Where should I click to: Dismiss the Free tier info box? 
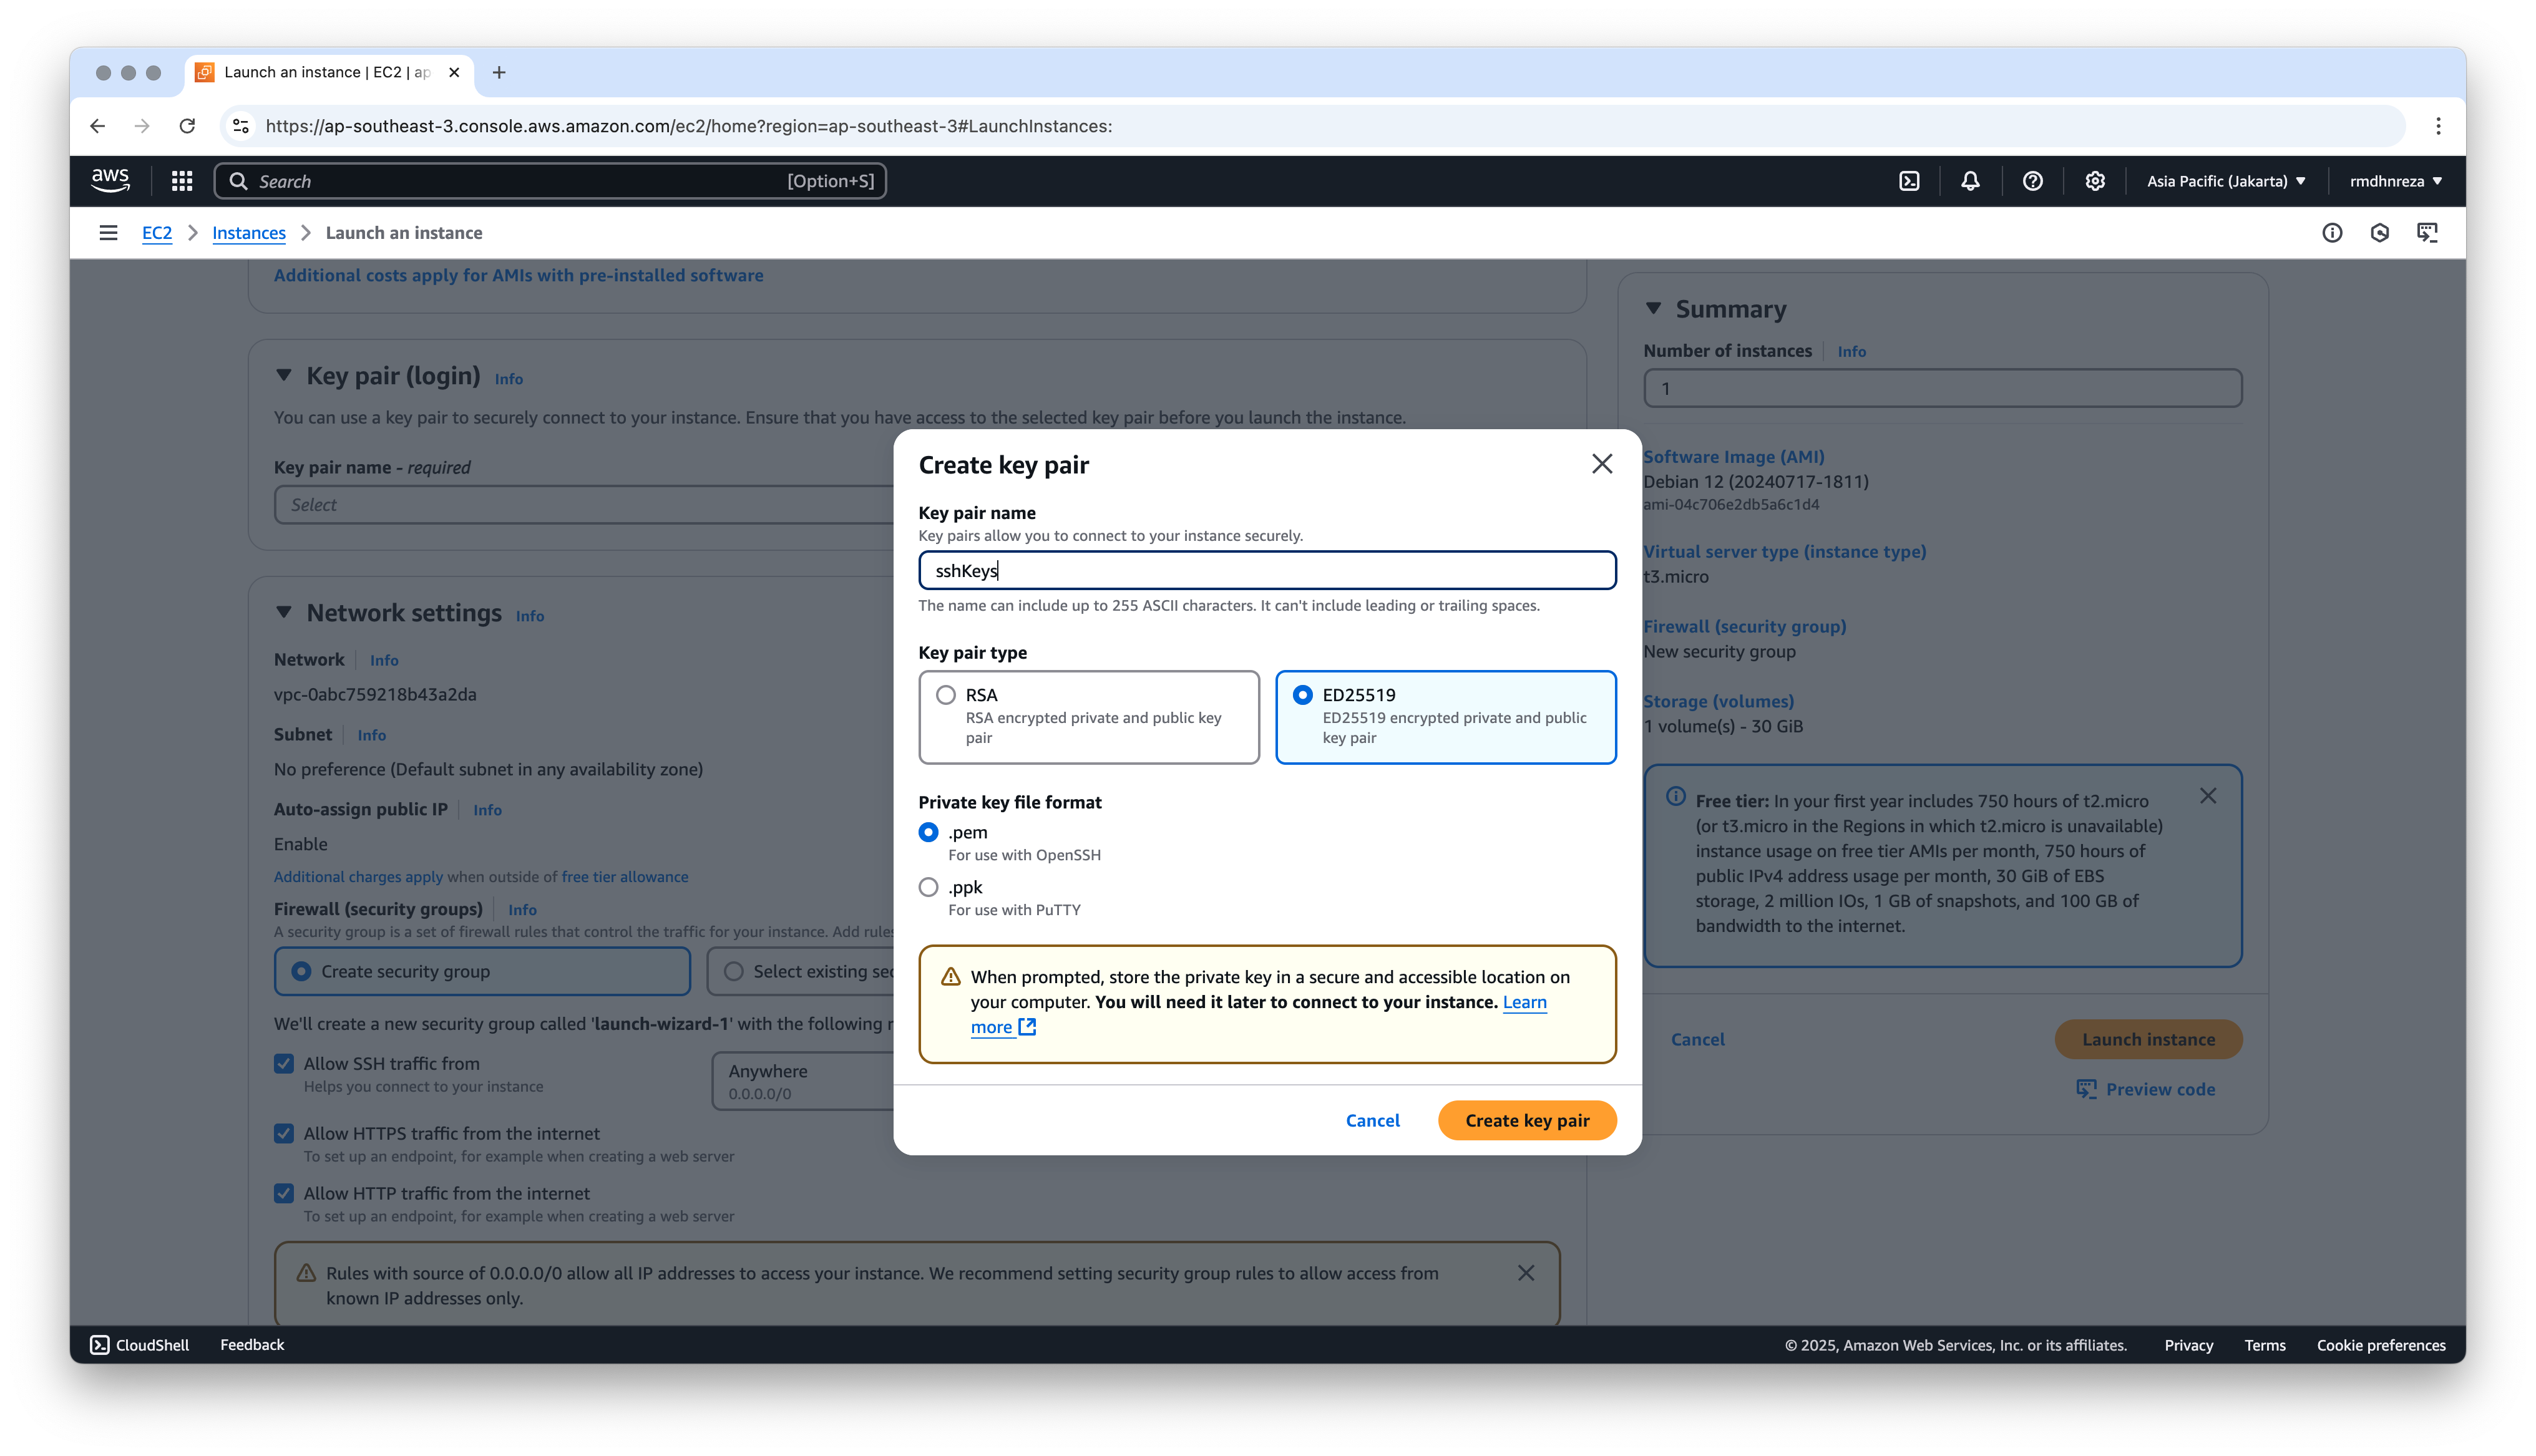coord(2208,796)
